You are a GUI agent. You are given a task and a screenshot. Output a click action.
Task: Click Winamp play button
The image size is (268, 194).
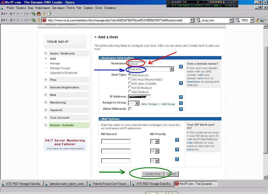click(x=214, y=2)
